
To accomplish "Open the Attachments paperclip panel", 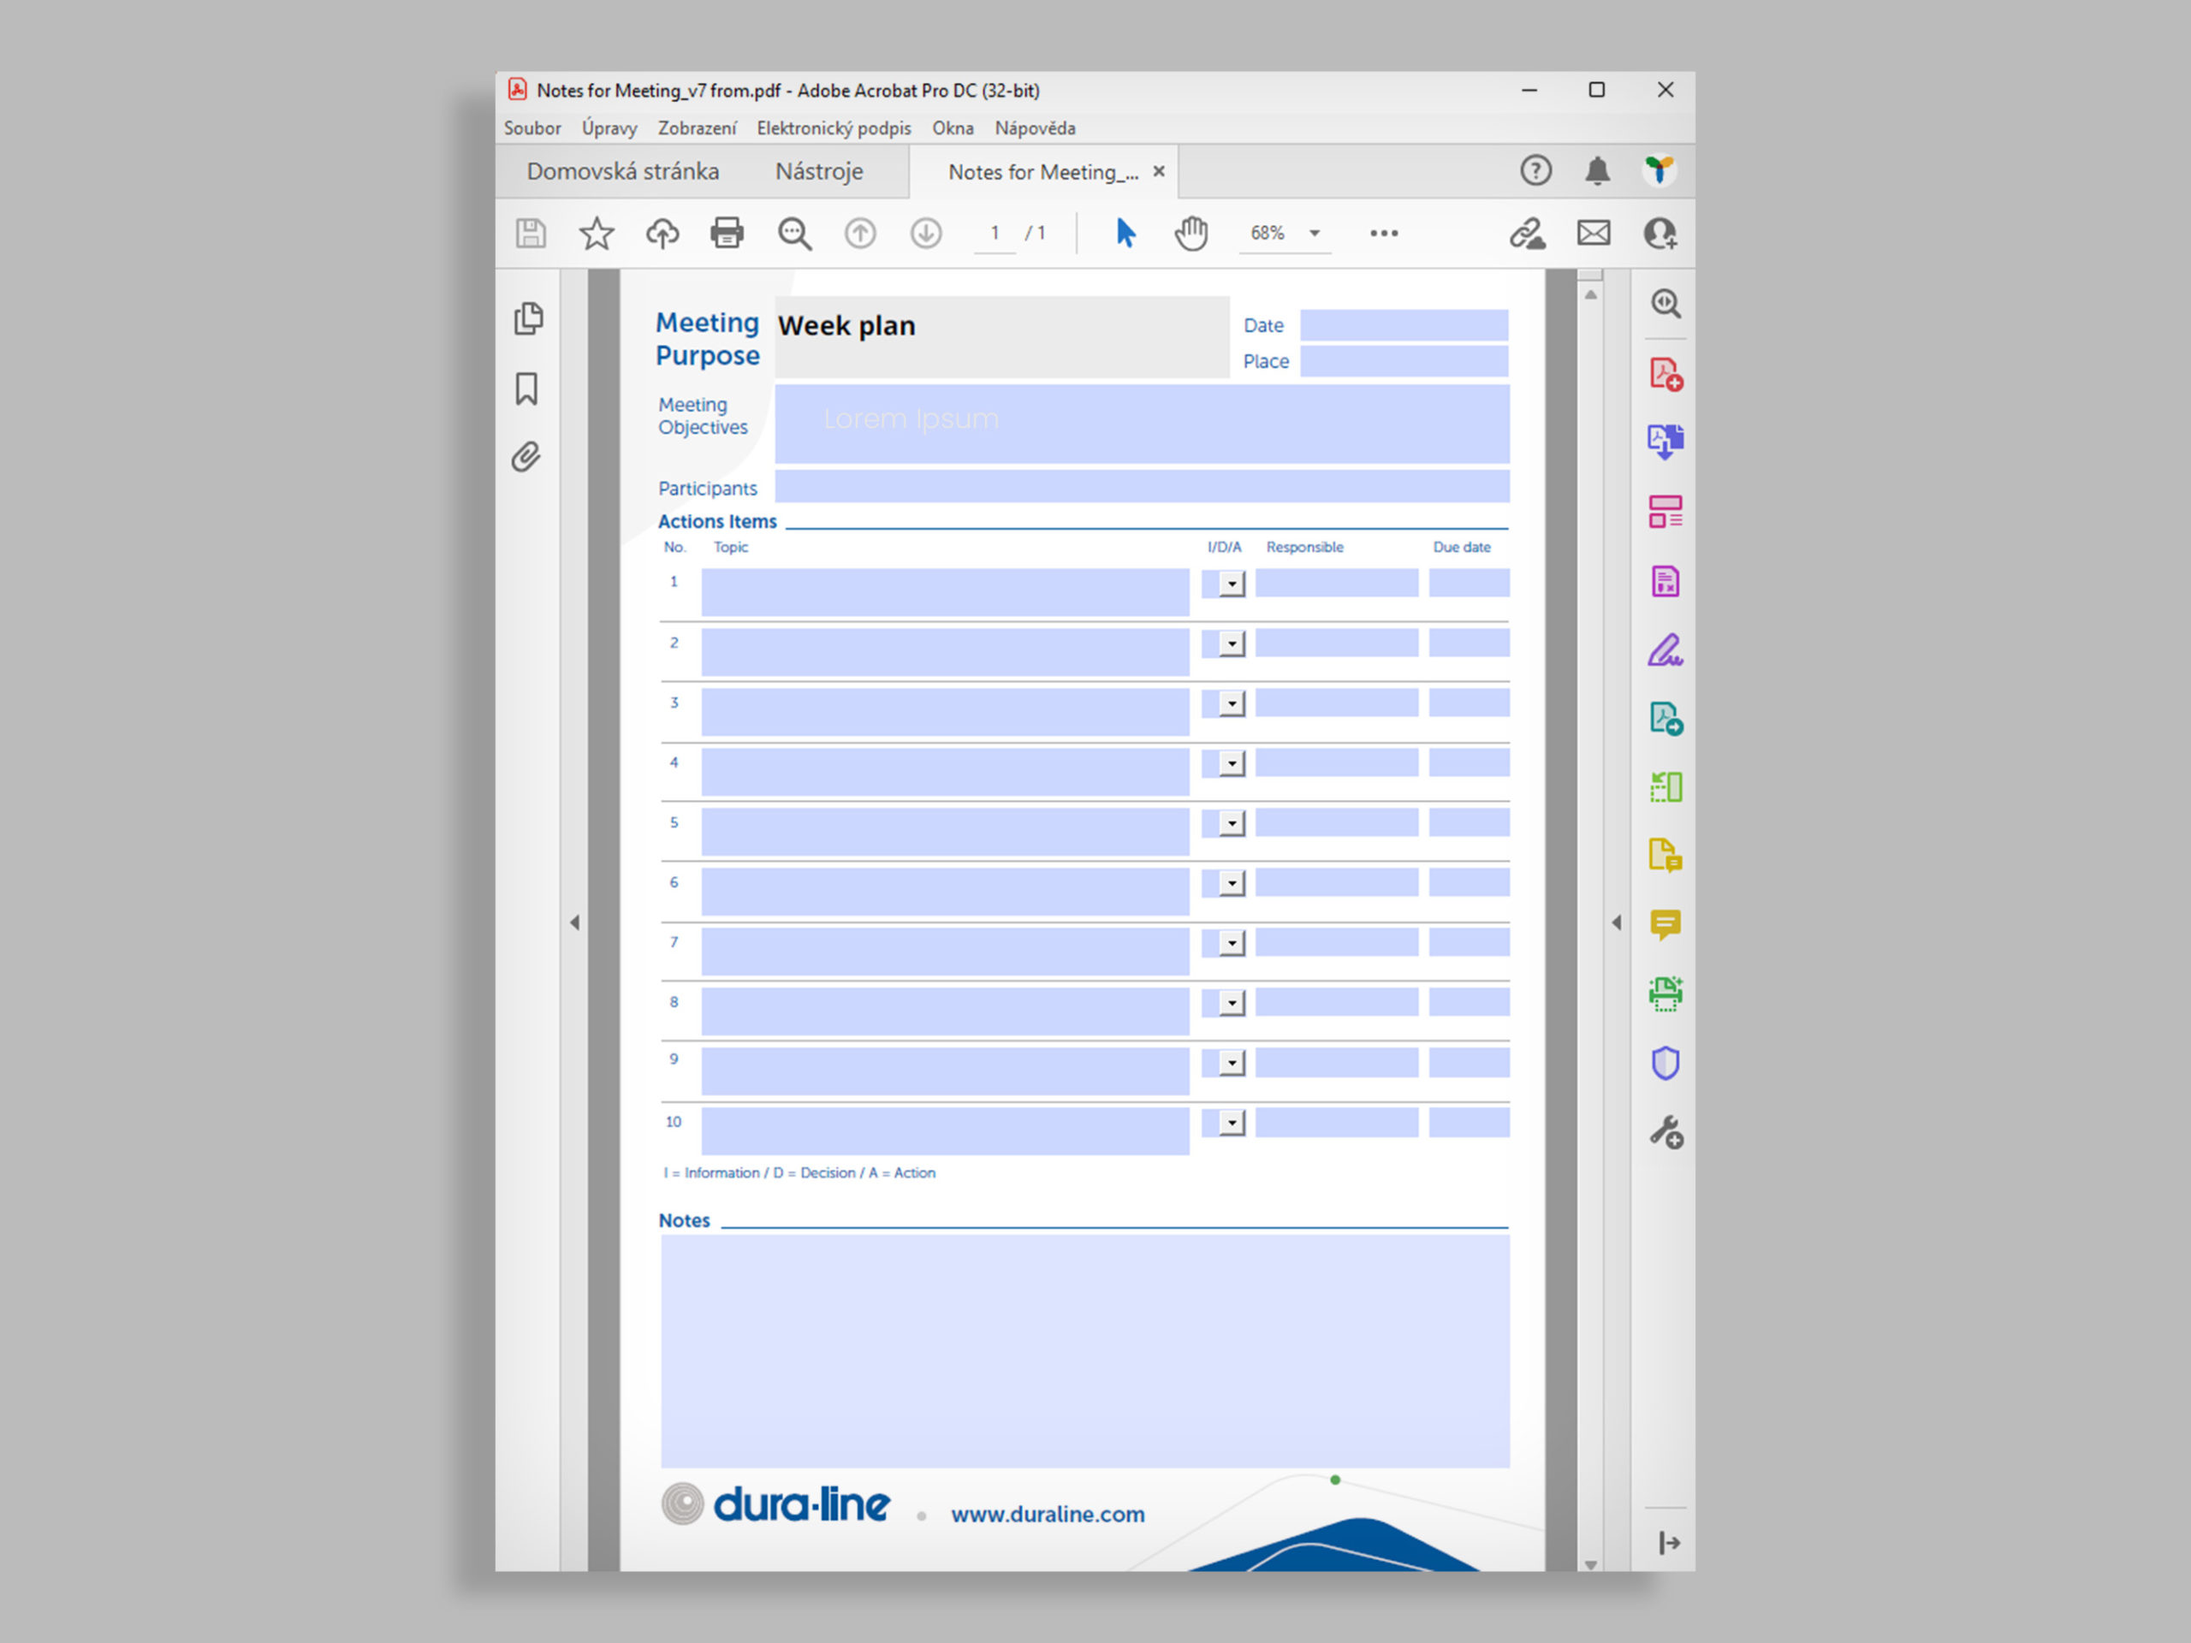I will (x=527, y=457).
